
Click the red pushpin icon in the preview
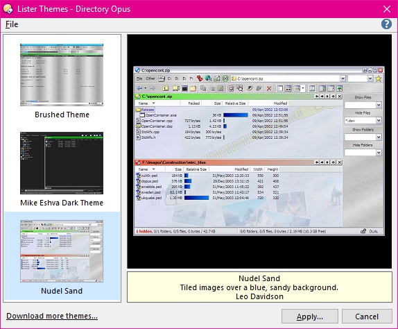[200, 78]
